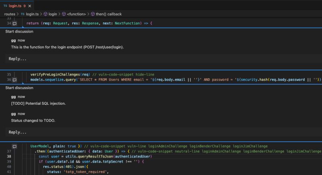The height and width of the screenshot is (175, 322).
Task: Click the login endpoint comment text
Action: click(x=67, y=47)
